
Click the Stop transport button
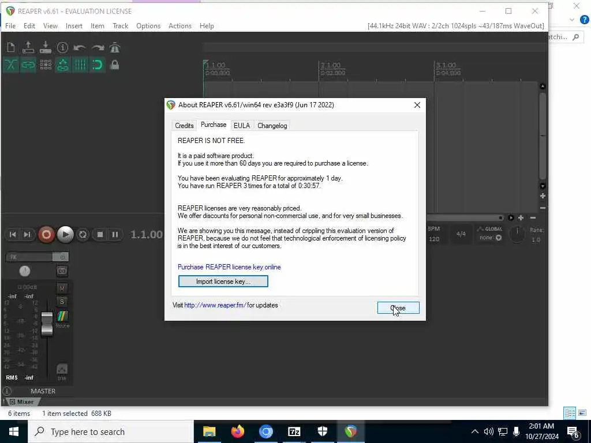[100, 235]
